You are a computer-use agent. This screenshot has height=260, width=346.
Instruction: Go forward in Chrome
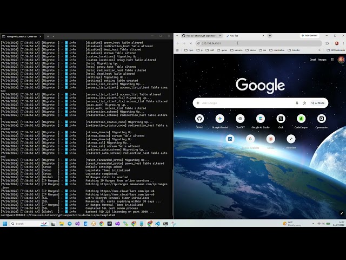pos(184,43)
